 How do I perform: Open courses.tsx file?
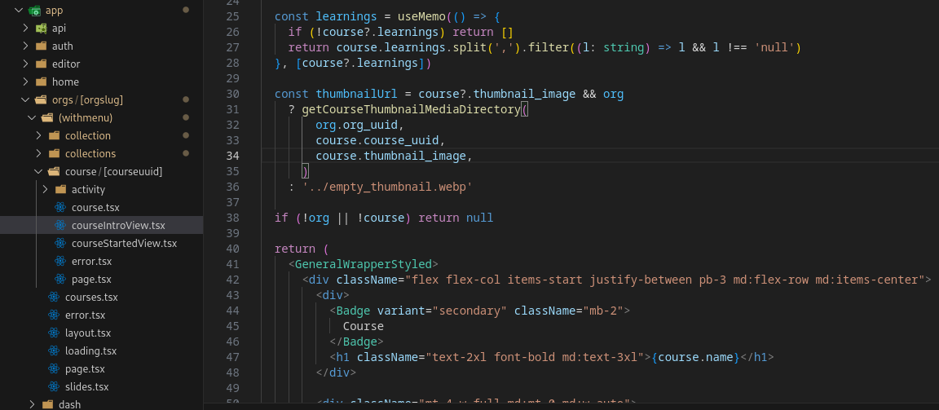(x=91, y=298)
